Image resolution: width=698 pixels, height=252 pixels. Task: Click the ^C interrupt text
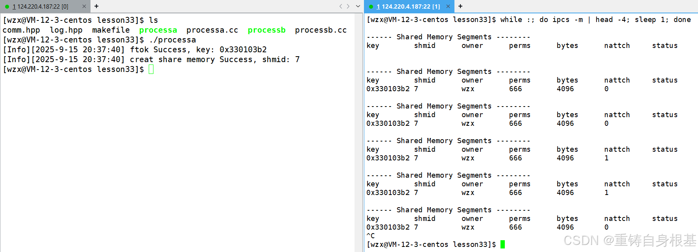[x=371, y=235]
